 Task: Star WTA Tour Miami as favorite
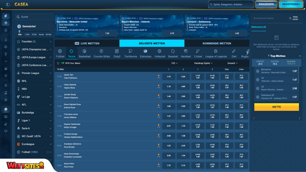click(58, 63)
